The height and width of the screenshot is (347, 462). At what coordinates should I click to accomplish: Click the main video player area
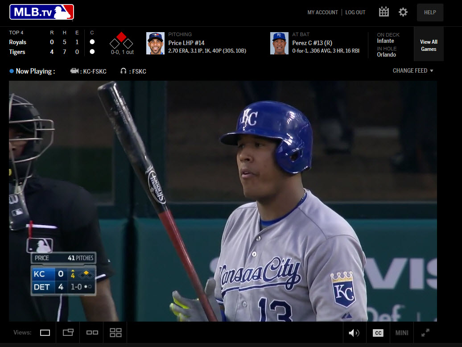[x=223, y=201]
